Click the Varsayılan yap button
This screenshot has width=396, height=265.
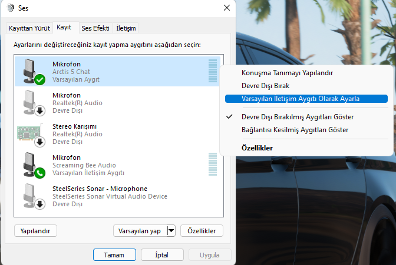click(x=140, y=231)
